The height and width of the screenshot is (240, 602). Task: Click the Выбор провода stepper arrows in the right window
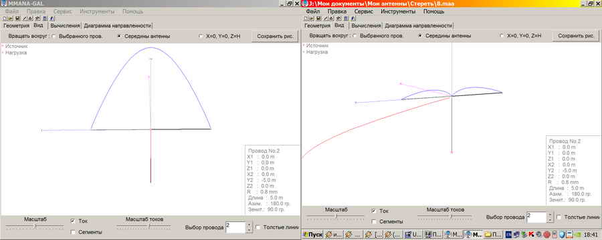tap(550, 217)
